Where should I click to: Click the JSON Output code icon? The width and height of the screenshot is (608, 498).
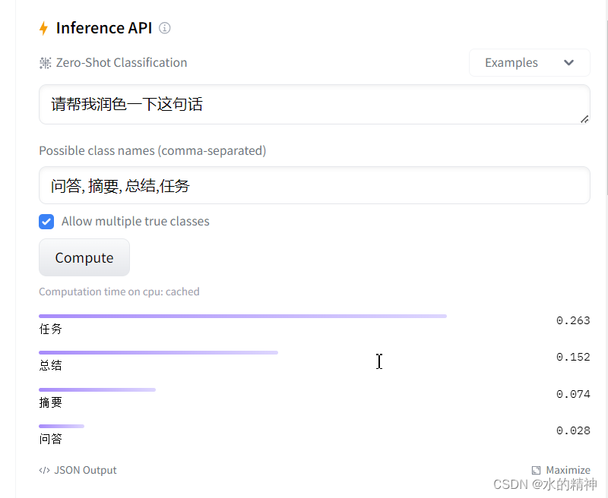tap(44, 470)
